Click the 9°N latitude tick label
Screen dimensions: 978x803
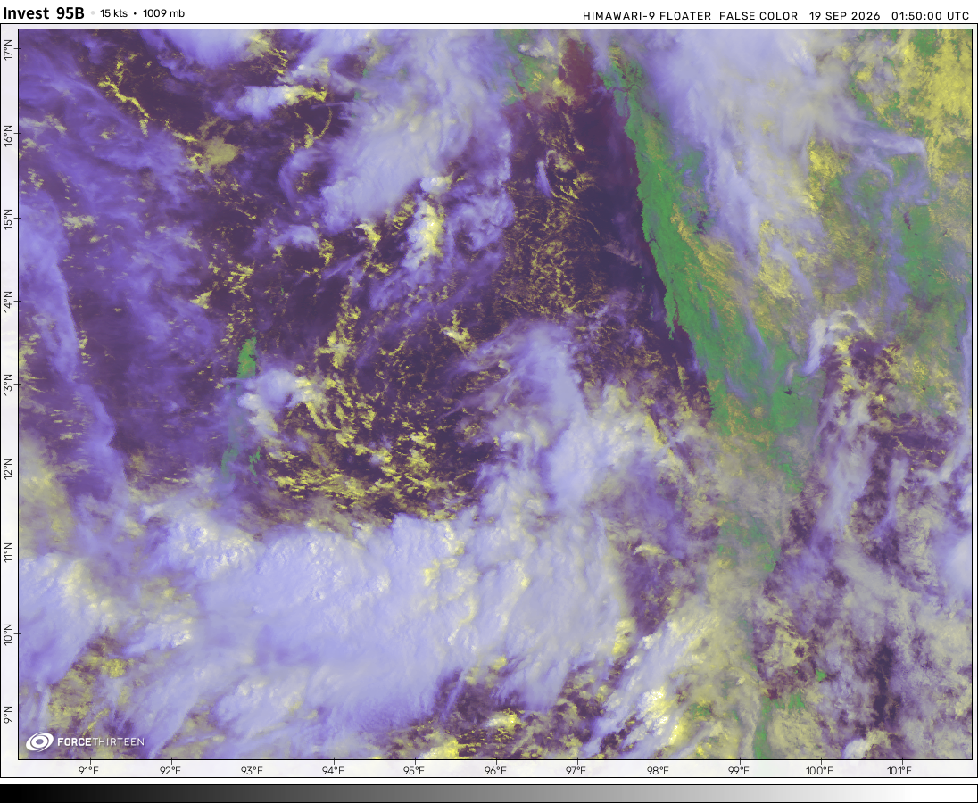pos(8,714)
